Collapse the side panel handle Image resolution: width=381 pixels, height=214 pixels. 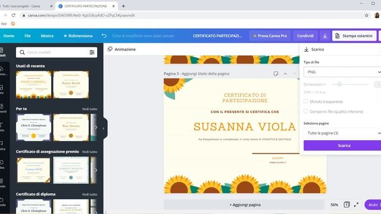104,128
